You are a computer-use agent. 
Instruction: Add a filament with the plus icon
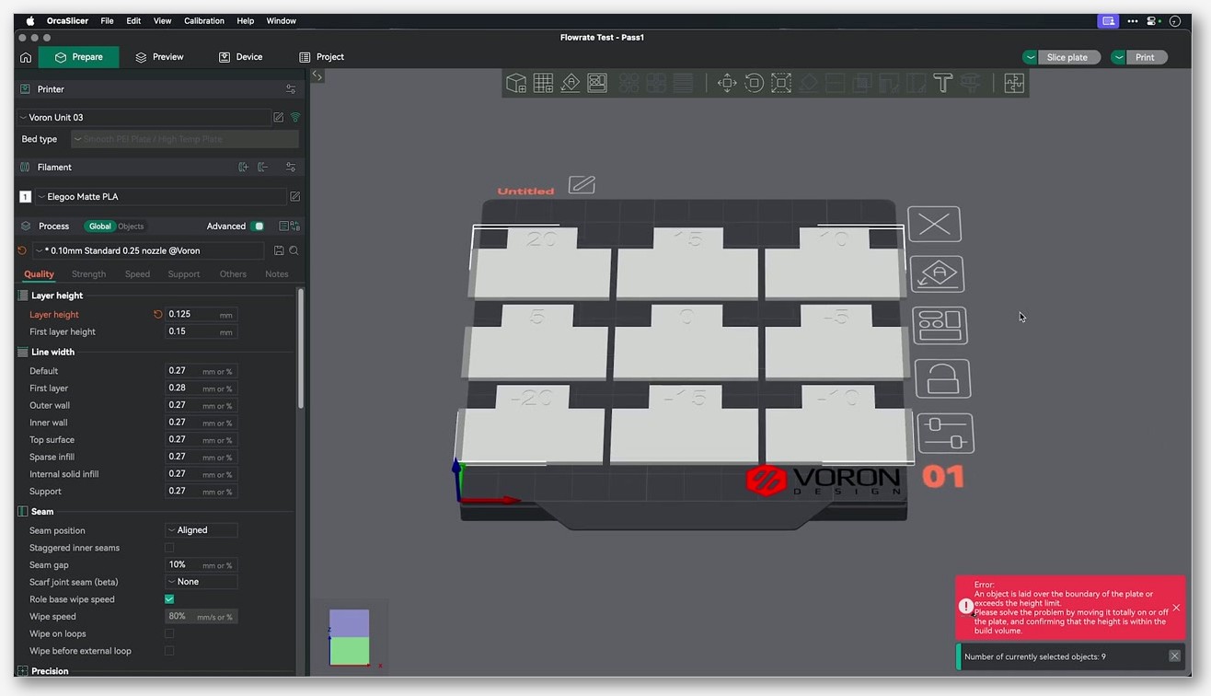(243, 168)
